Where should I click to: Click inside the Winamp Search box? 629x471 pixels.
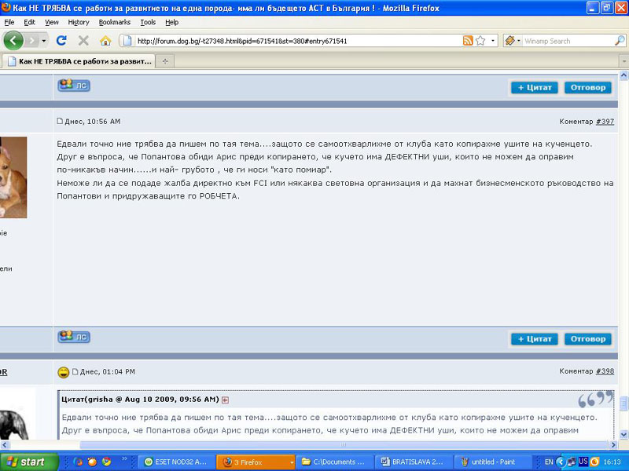[x=568, y=41]
